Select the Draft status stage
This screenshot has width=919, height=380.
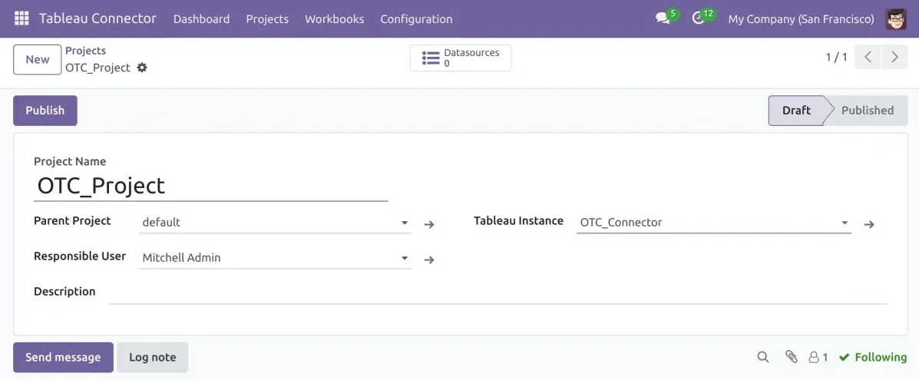point(796,111)
